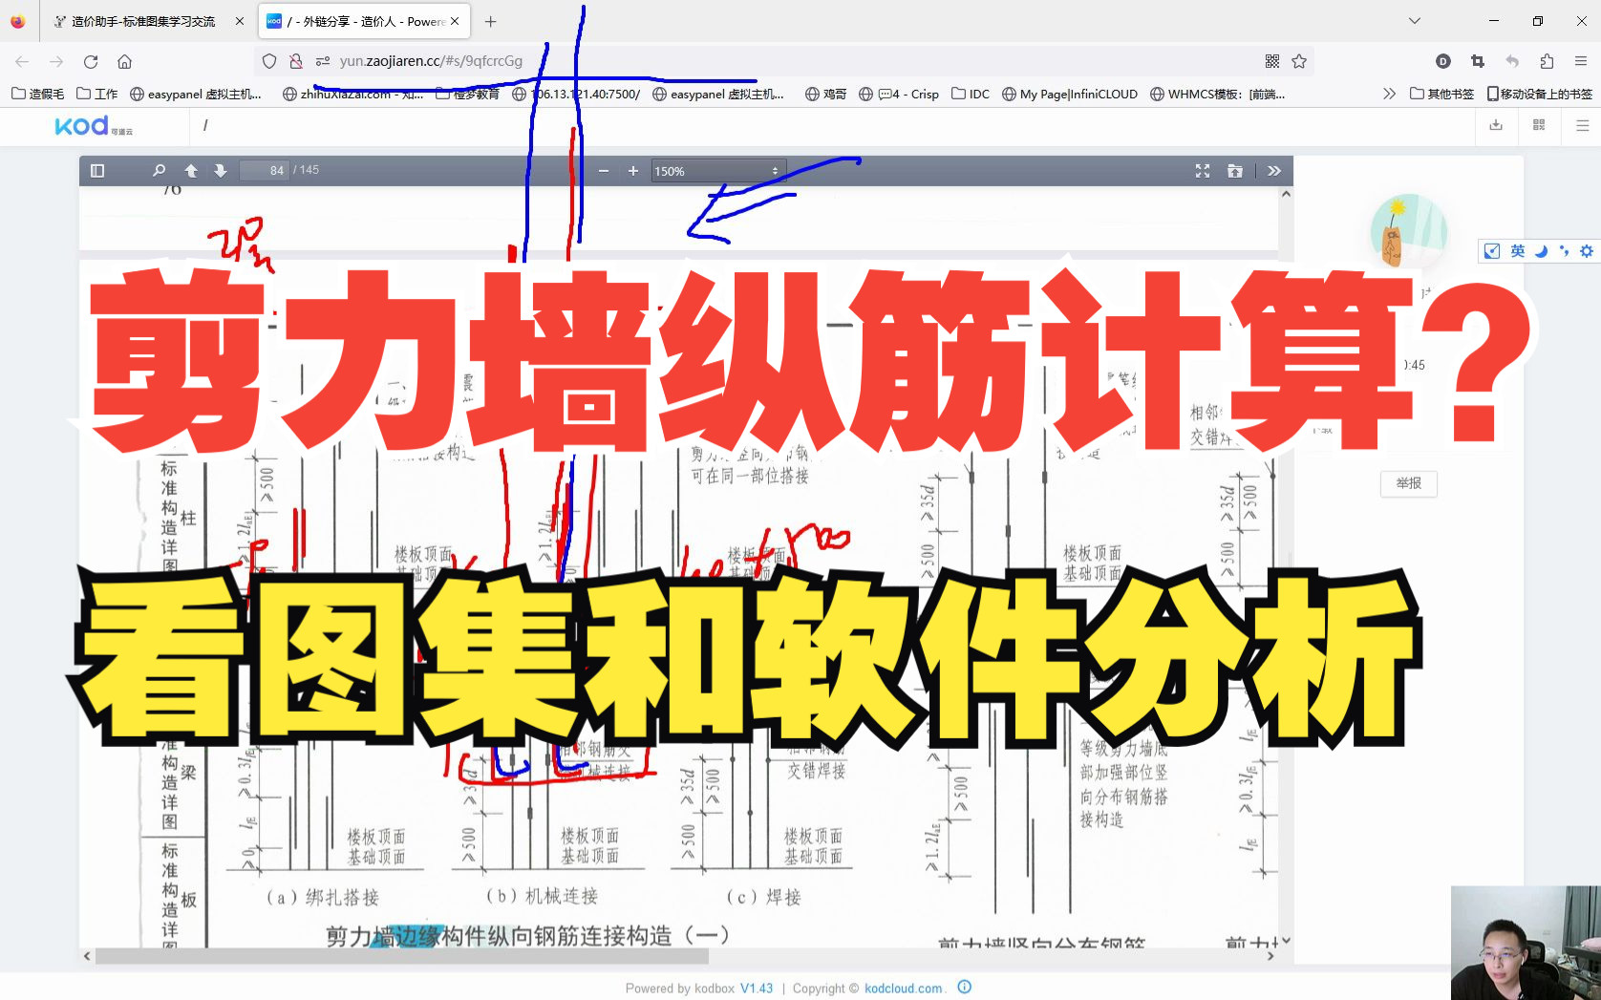Open the new tab button
The height and width of the screenshot is (1000, 1601).
[490, 21]
